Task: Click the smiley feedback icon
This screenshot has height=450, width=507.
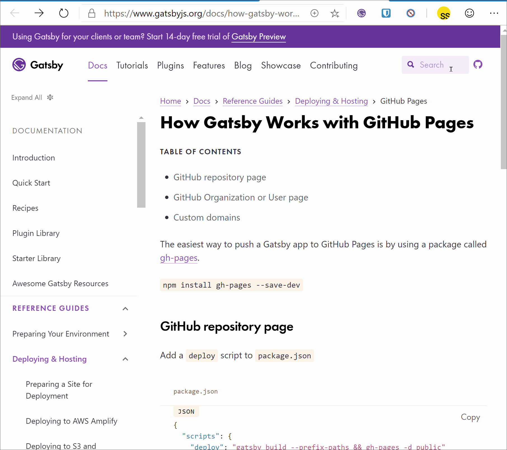Action: (x=470, y=13)
